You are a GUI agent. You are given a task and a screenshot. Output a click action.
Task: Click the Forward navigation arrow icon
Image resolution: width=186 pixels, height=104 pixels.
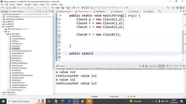(121, 8)
